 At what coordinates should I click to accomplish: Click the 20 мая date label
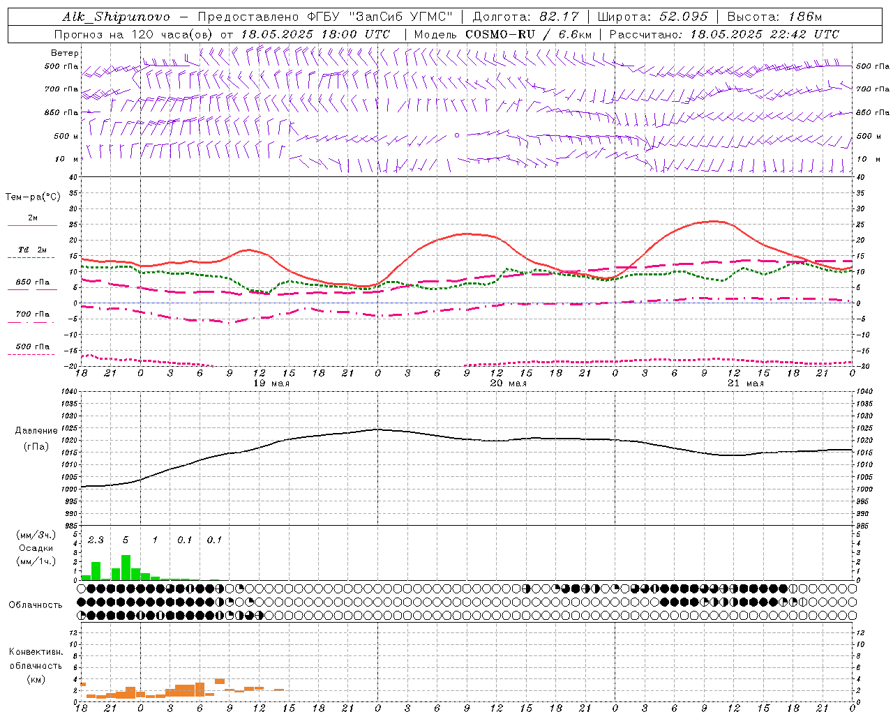tap(509, 383)
